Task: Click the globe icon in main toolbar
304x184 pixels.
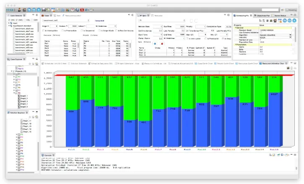Action: pos(77,10)
